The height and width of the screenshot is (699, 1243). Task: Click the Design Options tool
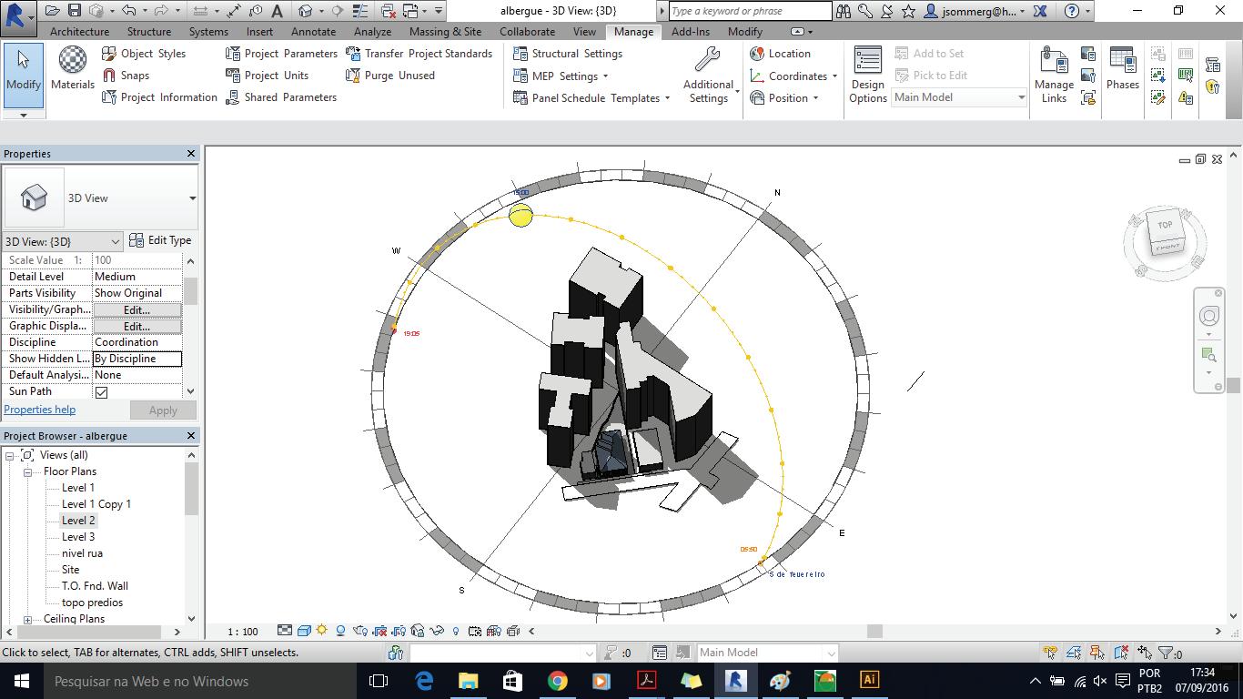867,75
